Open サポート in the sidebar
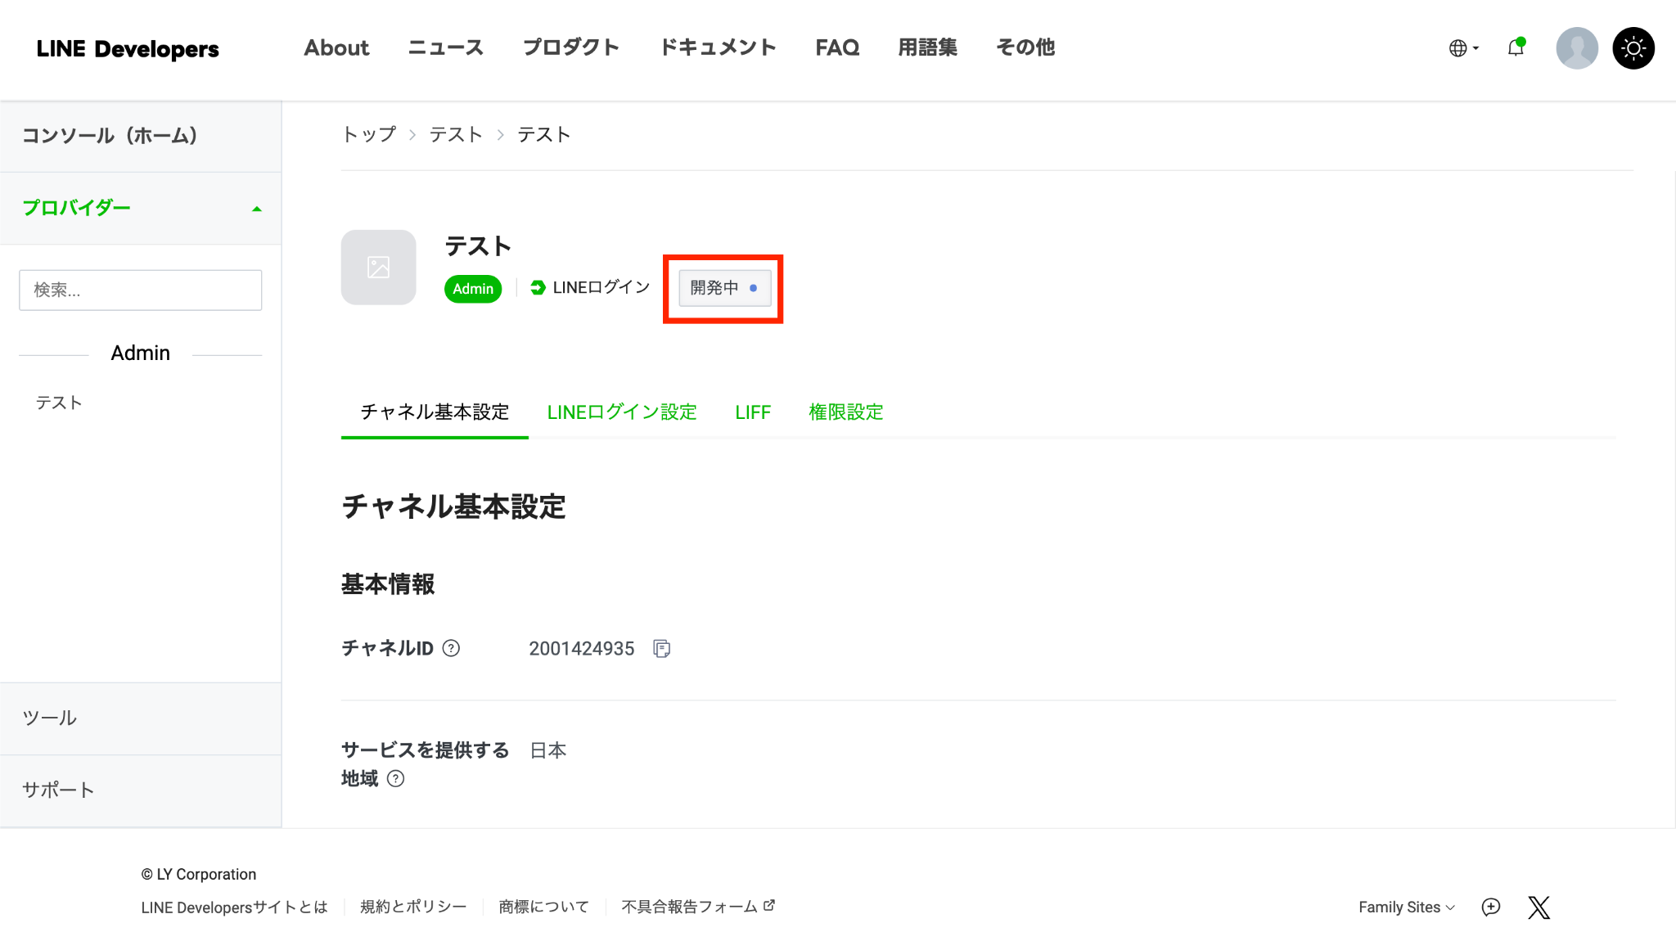Screen dimensions: 1676x950 point(141,790)
